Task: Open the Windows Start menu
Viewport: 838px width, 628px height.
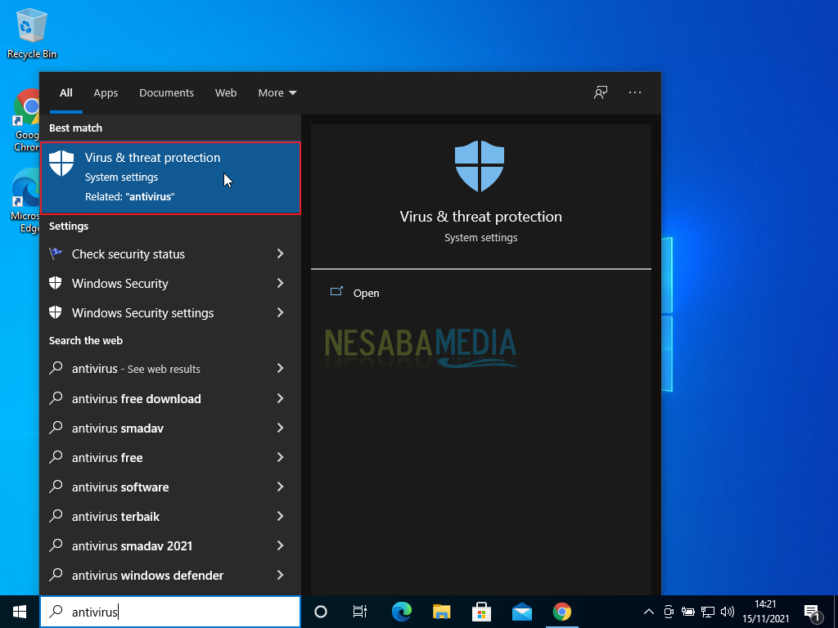Action: pyautogui.click(x=20, y=612)
